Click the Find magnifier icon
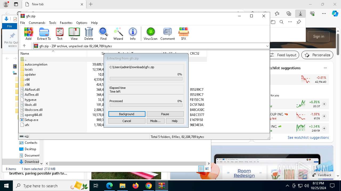Screen dimensions: 341x191 (103, 34)
